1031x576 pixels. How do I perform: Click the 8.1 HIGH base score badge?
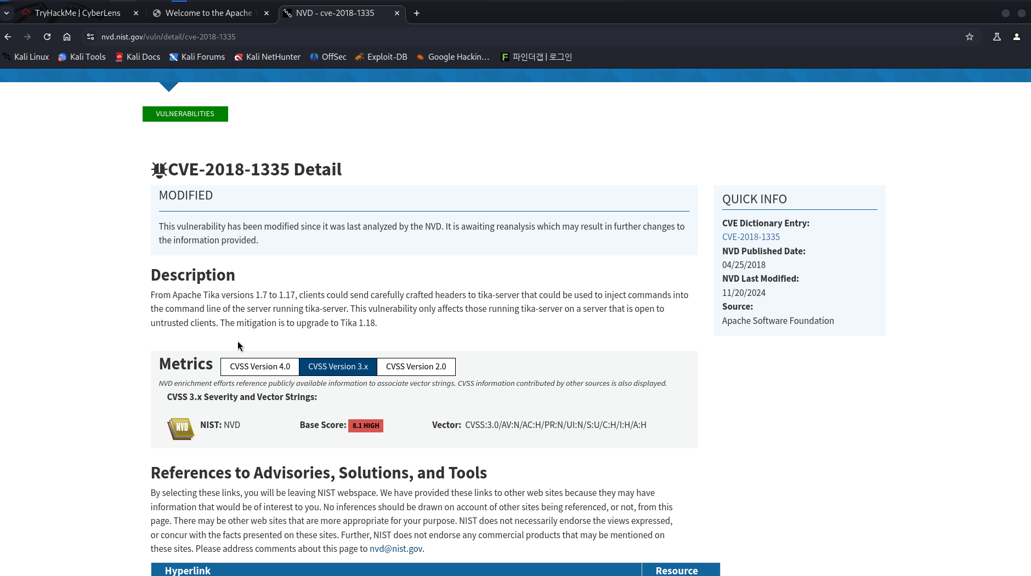(x=366, y=426)
